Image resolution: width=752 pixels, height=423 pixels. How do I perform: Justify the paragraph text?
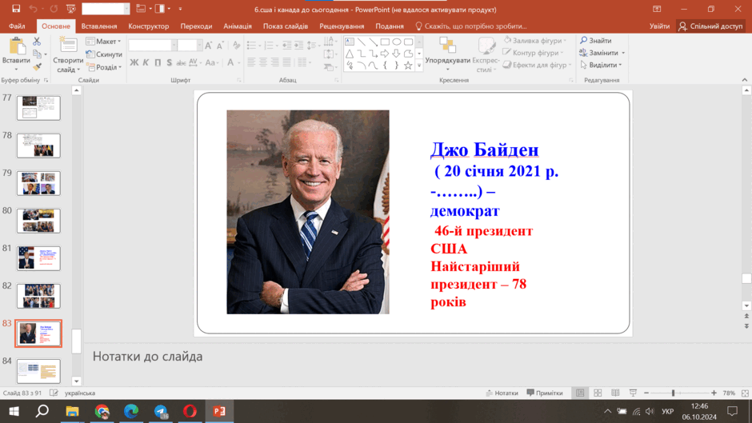tap(286, 62)
